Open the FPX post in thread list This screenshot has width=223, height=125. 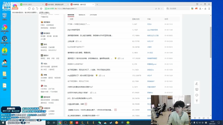coord(79,24)
